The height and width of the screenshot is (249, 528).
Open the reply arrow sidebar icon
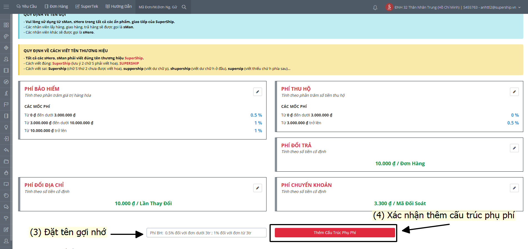tap(6, 150)
